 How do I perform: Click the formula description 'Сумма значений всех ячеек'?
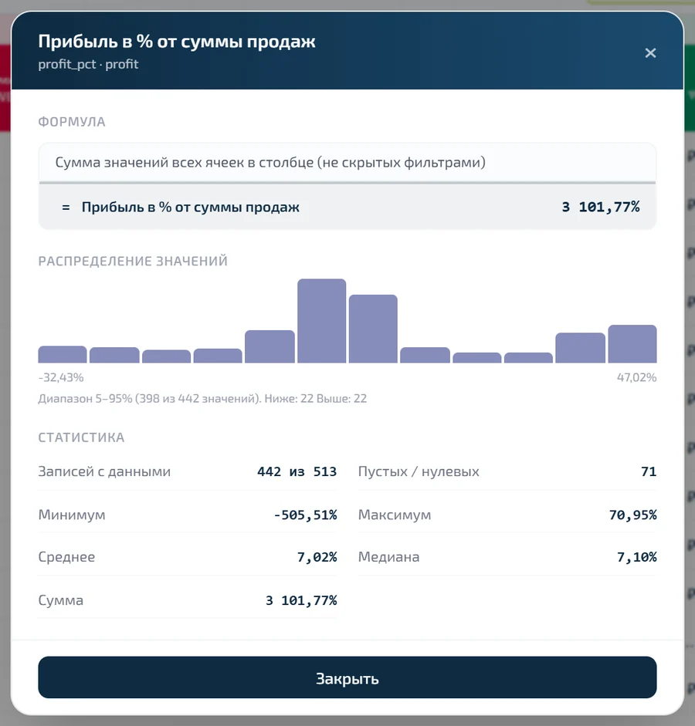(x=270, y=163)
